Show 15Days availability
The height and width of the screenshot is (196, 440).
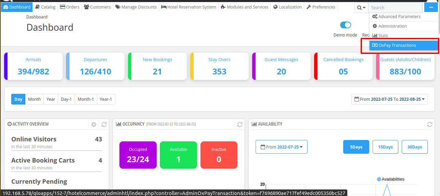385,147
